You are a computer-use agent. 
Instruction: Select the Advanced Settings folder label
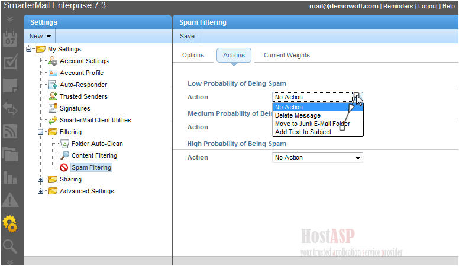[86, 191]
